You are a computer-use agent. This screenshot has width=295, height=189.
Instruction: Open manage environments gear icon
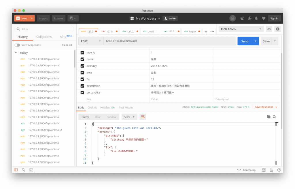click(x=277, y=29)
